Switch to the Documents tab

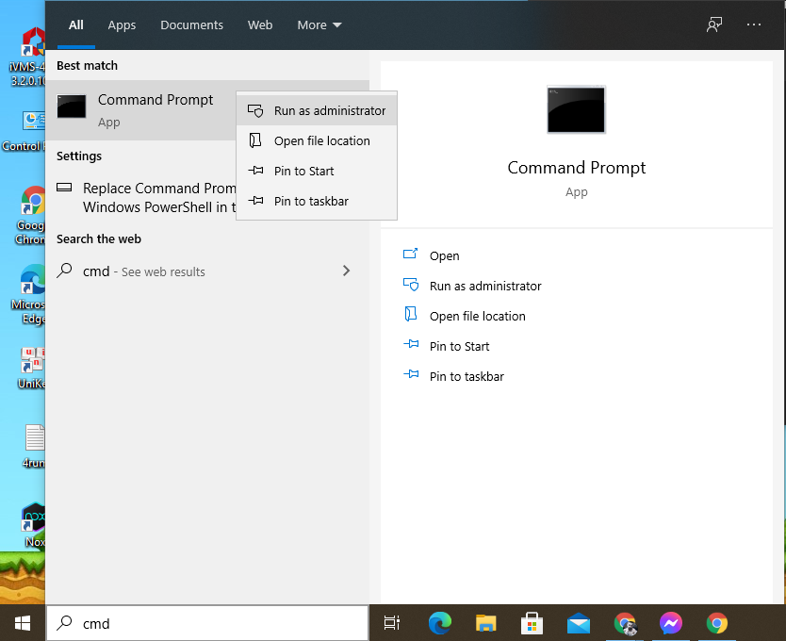point(191,25)
